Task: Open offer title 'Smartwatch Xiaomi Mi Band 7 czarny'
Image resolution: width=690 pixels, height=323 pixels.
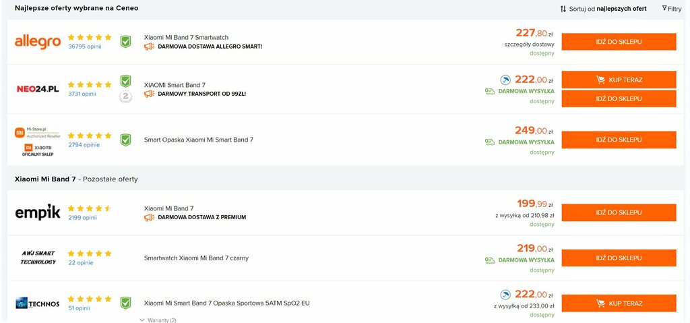Action: [x=196, y=258]
